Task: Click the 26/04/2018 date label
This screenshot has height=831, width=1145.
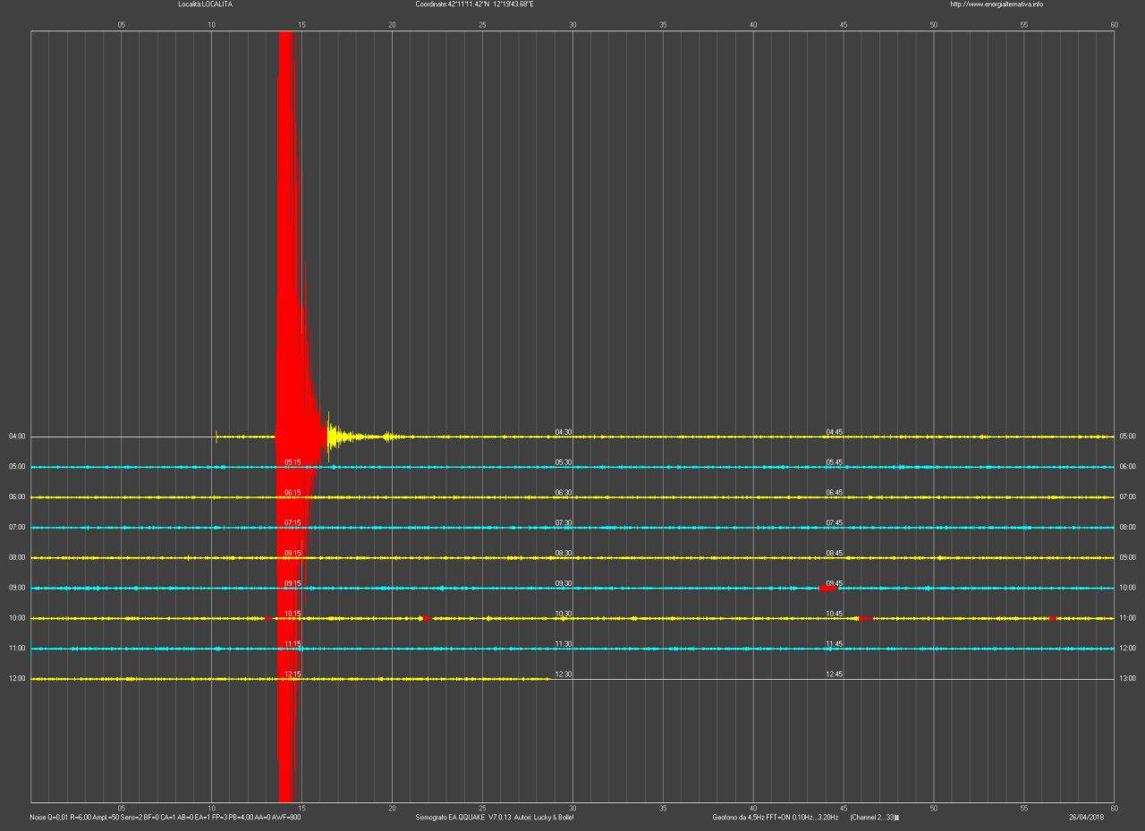Action: point(1087,818)
